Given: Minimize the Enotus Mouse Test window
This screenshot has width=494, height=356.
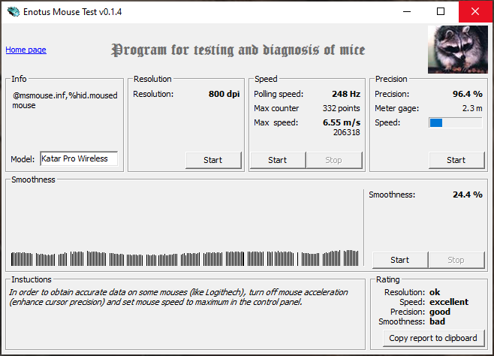Looking at the screenshot, I should (x=407, y=12).
